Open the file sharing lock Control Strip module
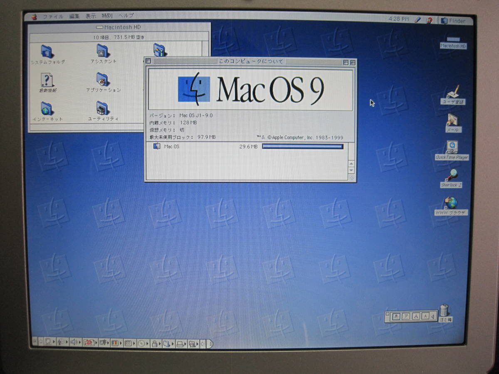The image size is (499, 374). pos(155,343)
